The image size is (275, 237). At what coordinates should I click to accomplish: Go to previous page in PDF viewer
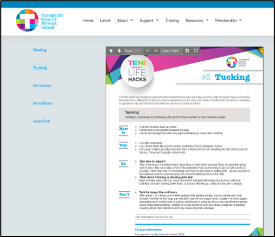111,51
